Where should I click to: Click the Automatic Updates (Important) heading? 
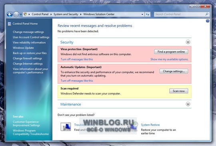[81, 67]
